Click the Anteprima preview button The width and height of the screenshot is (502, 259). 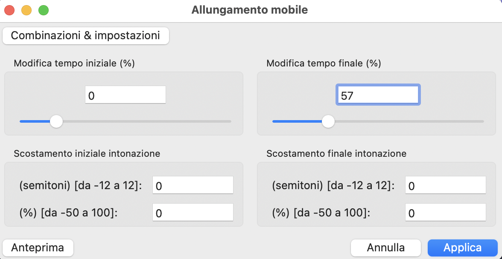[38, 247]
